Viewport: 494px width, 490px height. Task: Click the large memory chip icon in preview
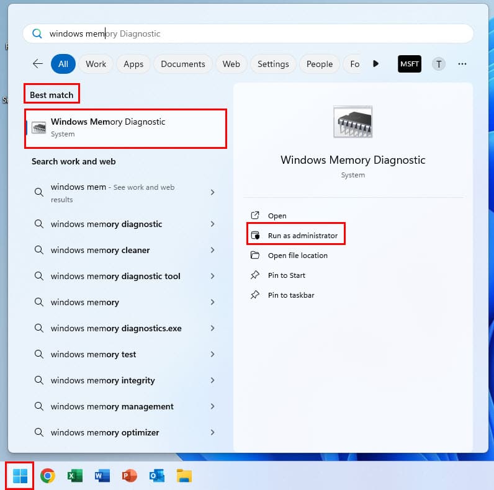(353, 122)
